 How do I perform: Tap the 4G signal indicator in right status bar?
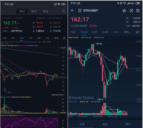[x=131, y=3]
